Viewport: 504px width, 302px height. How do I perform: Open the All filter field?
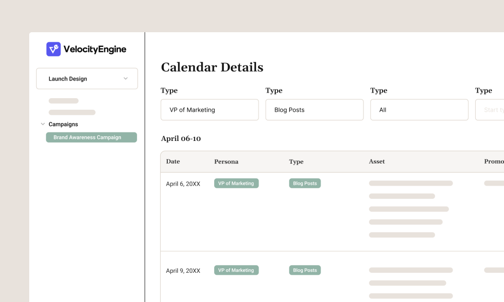[x=419, y=110]
